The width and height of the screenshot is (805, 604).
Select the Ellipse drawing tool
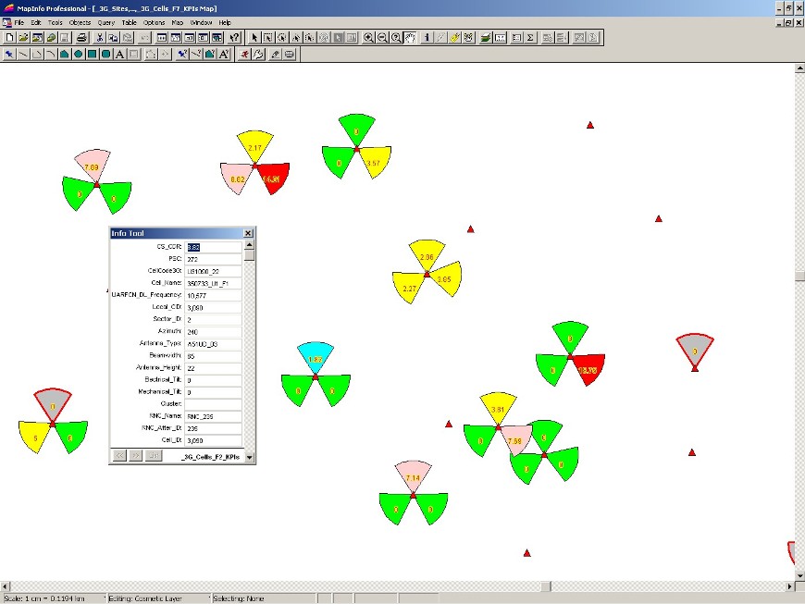79,55
